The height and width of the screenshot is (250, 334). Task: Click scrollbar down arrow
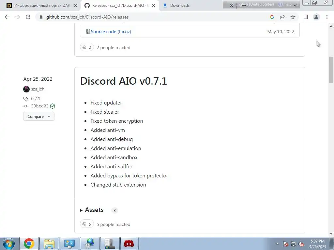pos(331,234)
